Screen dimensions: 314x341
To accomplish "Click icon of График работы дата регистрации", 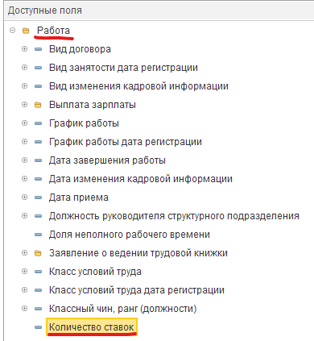I will click(x=39, y=142).
